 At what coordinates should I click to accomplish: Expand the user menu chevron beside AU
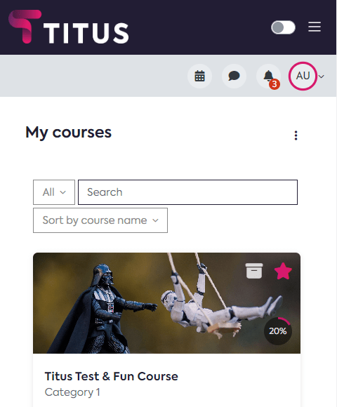pyautogui.click(x=322, y=76)
